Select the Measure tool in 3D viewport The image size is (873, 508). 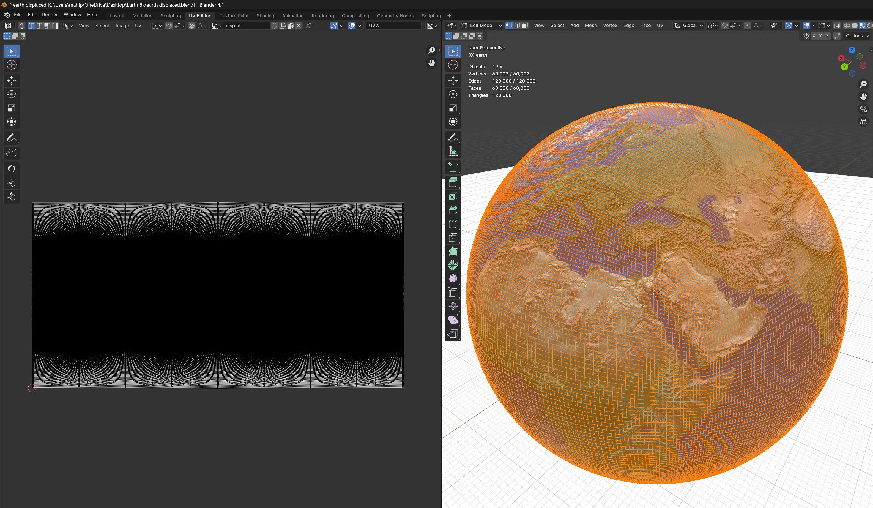click(453, 152)
